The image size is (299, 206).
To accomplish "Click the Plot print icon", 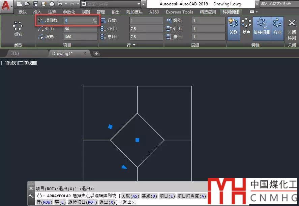I will coord(52,4).
